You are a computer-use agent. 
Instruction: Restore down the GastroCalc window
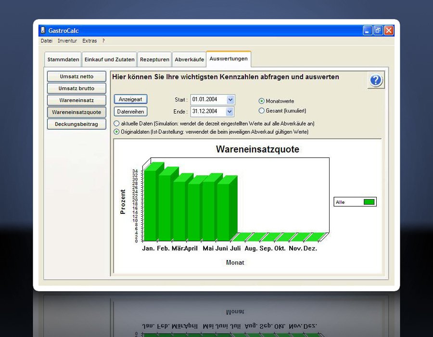tap(378, 30)
